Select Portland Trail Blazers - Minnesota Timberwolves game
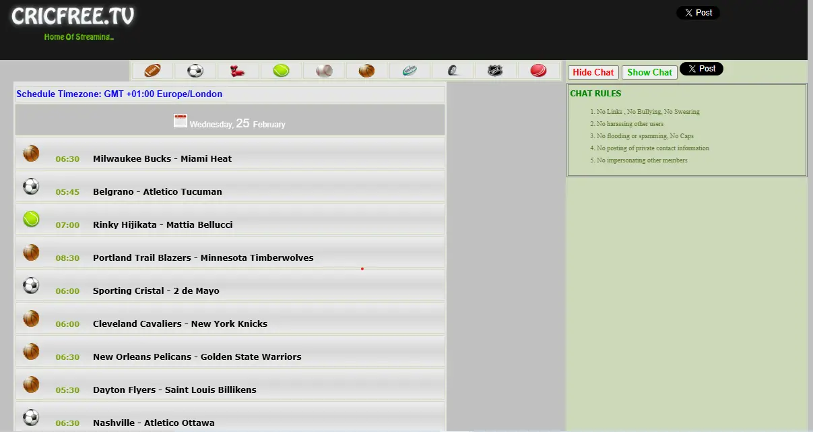Screen dimensions: 813x432 click(203, 258)
